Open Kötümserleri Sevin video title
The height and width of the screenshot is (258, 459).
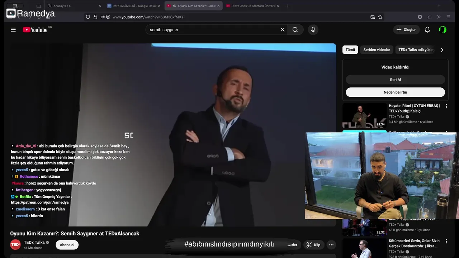click(x=414, y=244)
